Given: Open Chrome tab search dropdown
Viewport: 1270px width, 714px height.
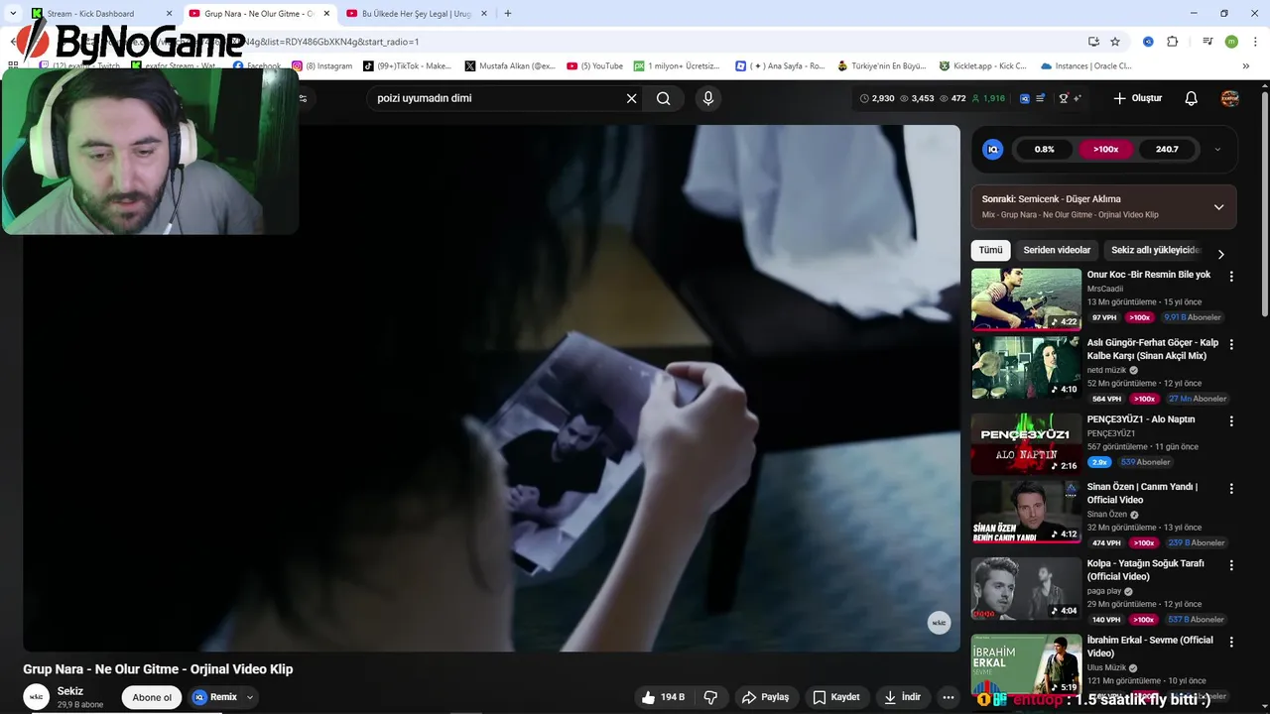Looking at the screenshot, I should click(13, 14).
